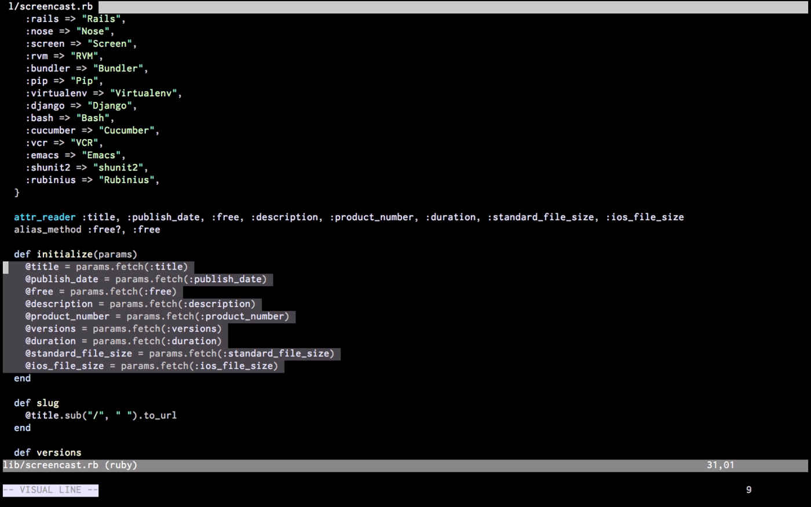Click the def versions line

pos(48,453)
